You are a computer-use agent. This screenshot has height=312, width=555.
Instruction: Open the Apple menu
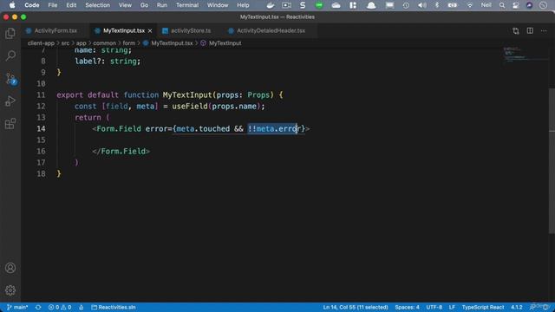[12, 5]
